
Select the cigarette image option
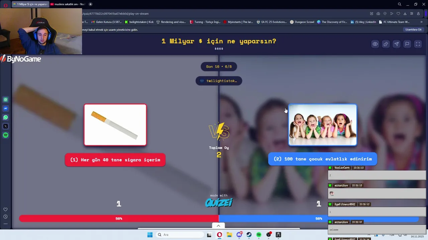(115, 125)
